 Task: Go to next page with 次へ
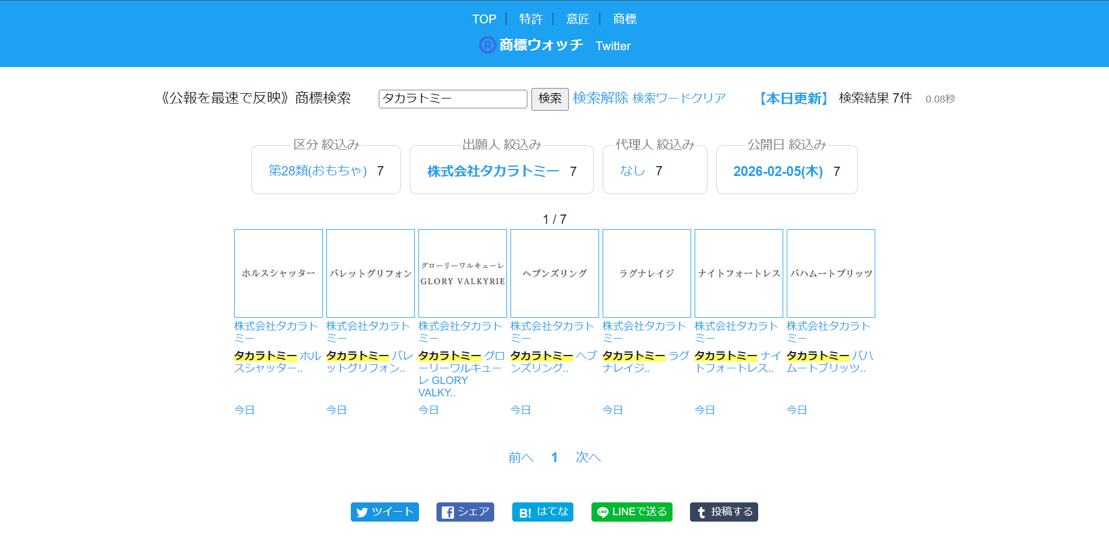coord(588,458)
